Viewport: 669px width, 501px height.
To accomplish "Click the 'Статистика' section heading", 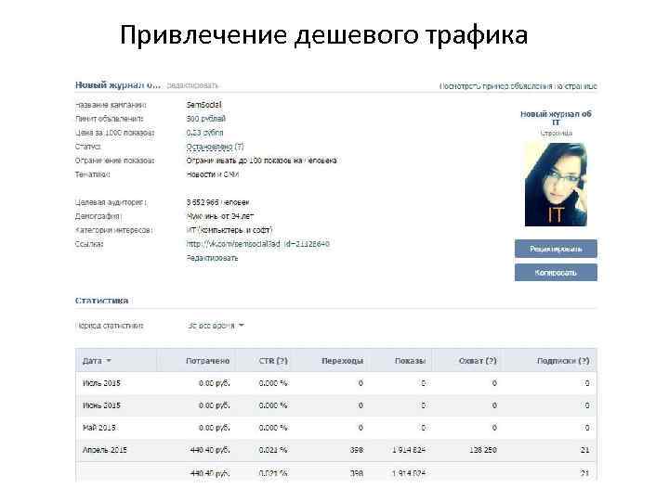I will point(101,301).
